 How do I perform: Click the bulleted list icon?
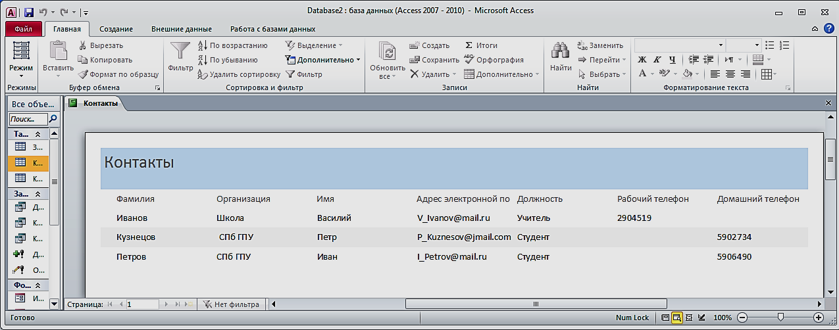point(770,45)
